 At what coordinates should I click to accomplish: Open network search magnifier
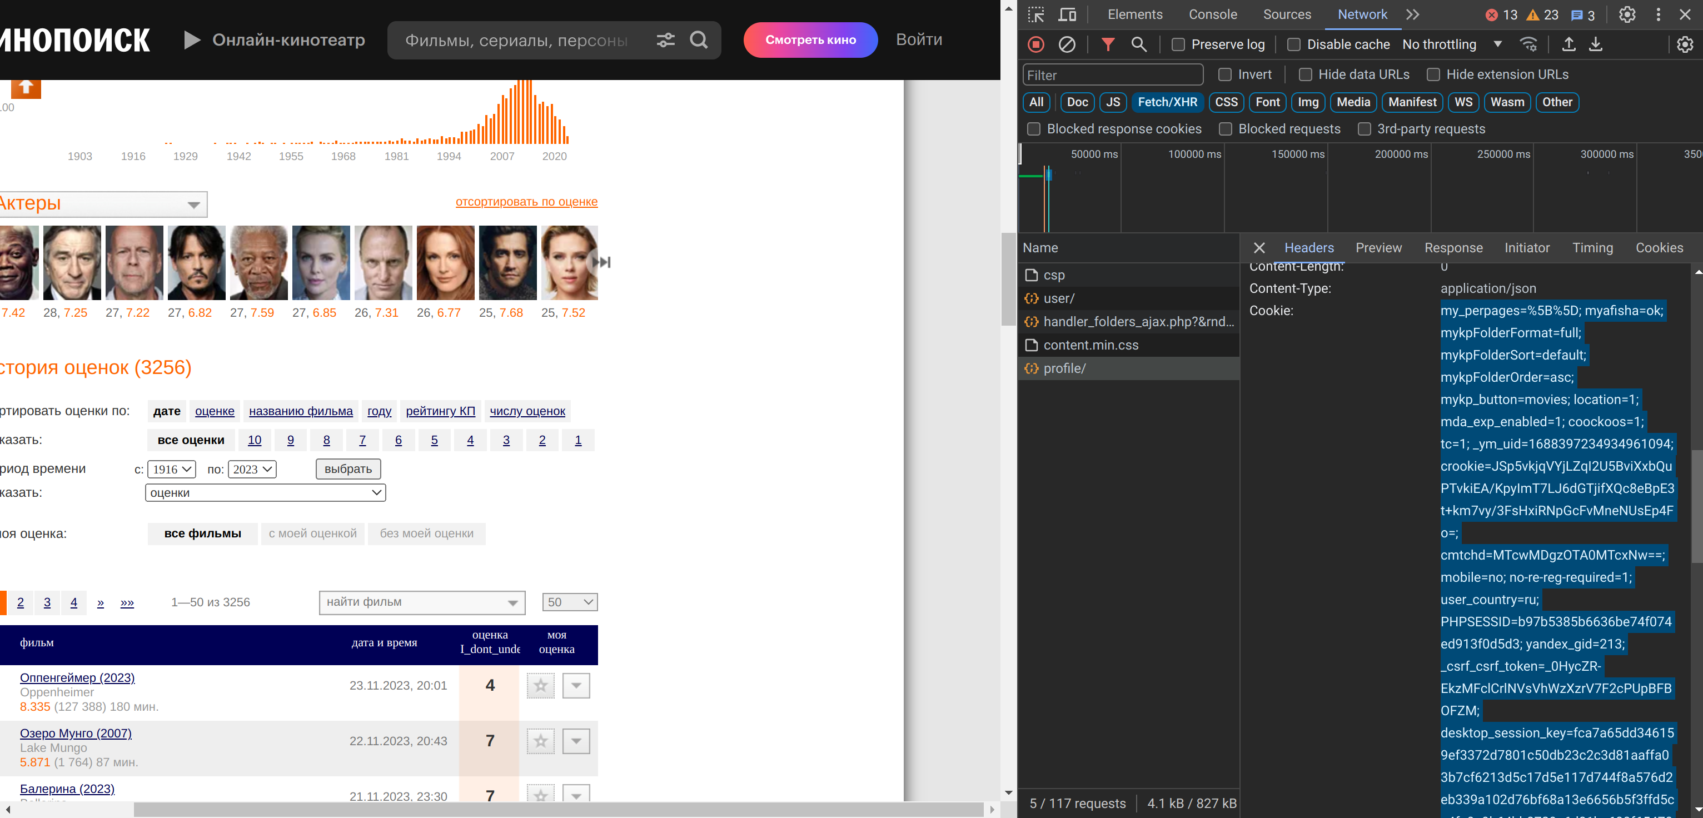(1138, 44)
